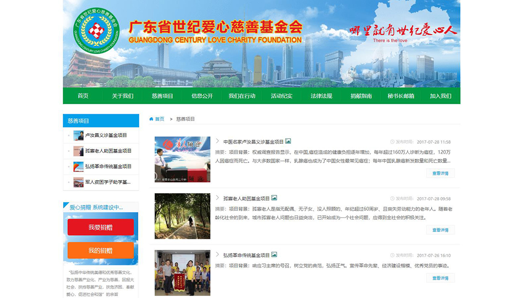
Task: Click tree-lined path thumbnail of 孤寡老人 article
Action: point(183,216)
